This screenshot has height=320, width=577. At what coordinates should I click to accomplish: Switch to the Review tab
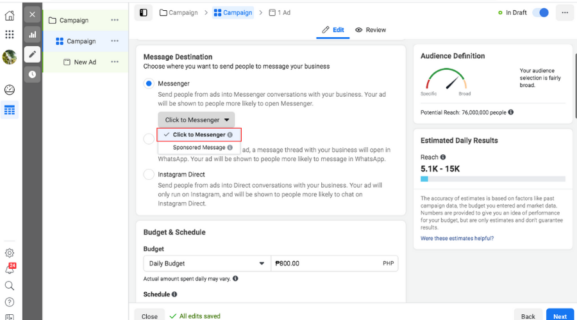[371, 29]
